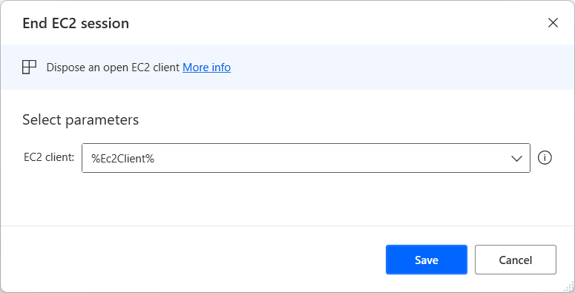This screenshot has height=293, width=575.
Task: Close the dialog with the X button
Action: pos(553,23)
